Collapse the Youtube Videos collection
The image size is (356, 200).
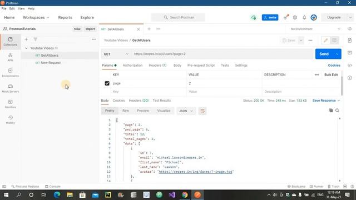[x=26, y=48]
